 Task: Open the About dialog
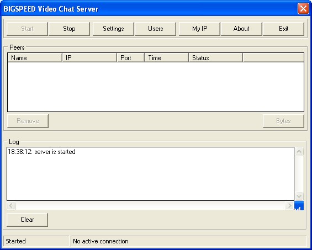coord(241,29)
